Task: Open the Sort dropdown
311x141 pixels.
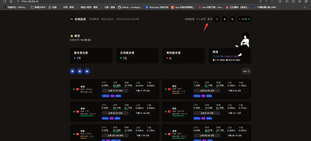Action: [246, 71]
